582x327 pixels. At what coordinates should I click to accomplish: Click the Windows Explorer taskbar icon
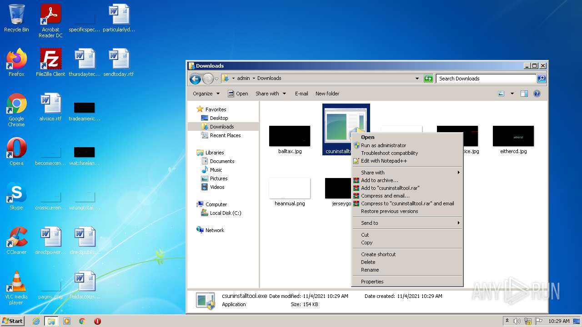pyautogui.click(x=51, y=321)
